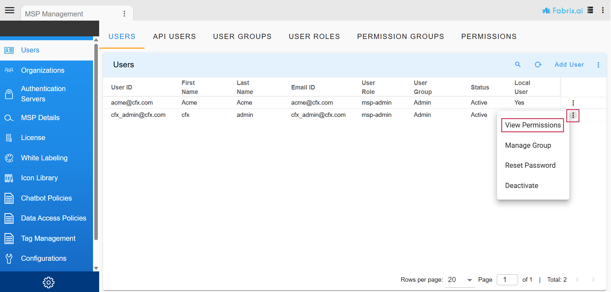This screenshot has height=292, width=611.
Task: Open actions menu for acme@cfx.com row
Action: point(573,102)
